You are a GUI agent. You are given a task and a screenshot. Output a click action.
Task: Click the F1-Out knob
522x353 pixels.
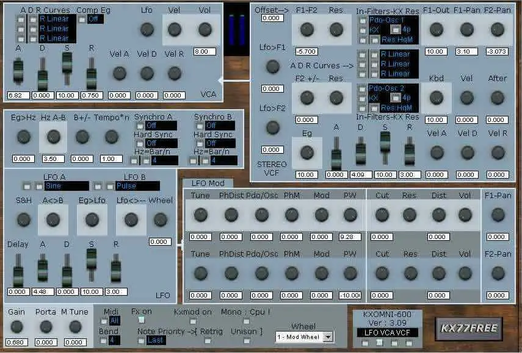[436, 29]
